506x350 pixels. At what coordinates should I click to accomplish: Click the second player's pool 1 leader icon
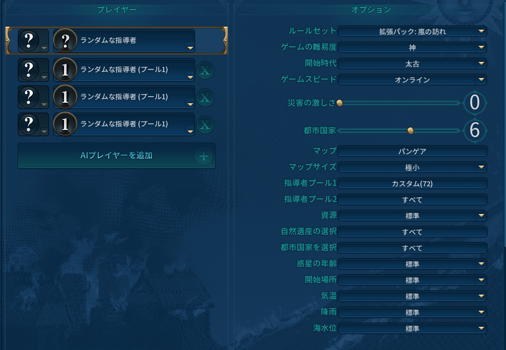[x=64, y=71]
